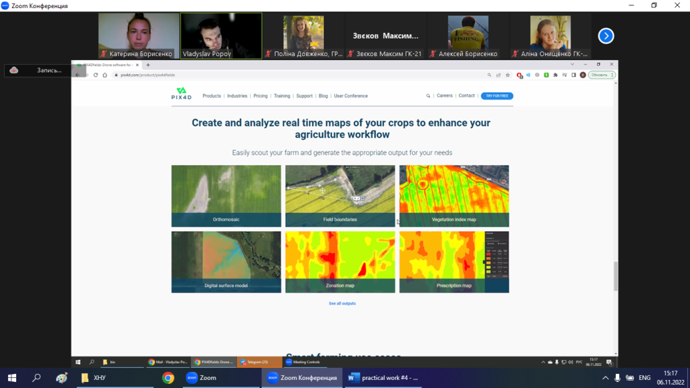Open Telegram from the taskbar
The width and height of the screenshot is (690, 388).
pos(258,361)
